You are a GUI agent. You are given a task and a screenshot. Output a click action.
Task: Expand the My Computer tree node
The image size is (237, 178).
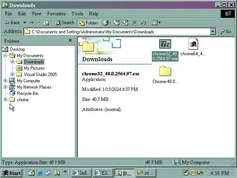pos(5,81)
